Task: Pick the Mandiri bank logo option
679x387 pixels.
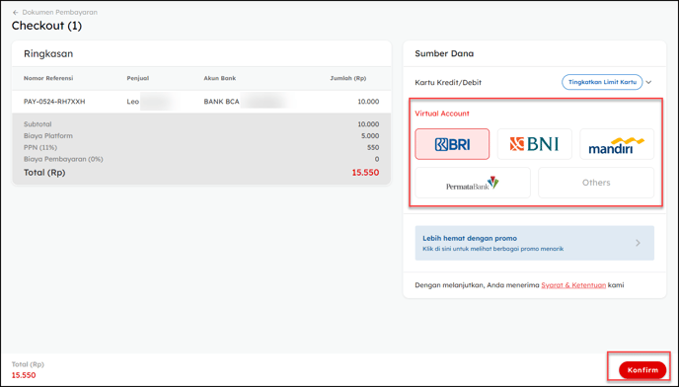Action: [617, 144]
